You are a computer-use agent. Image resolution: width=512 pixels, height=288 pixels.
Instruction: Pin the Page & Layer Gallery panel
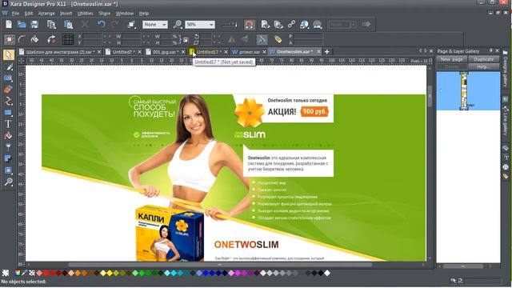pos(490,50)
